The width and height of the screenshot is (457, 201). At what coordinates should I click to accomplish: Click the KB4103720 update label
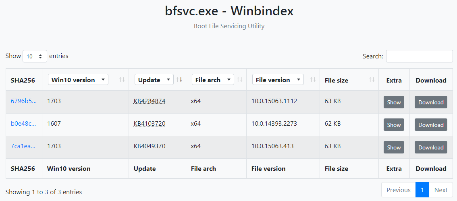(150, 124)
